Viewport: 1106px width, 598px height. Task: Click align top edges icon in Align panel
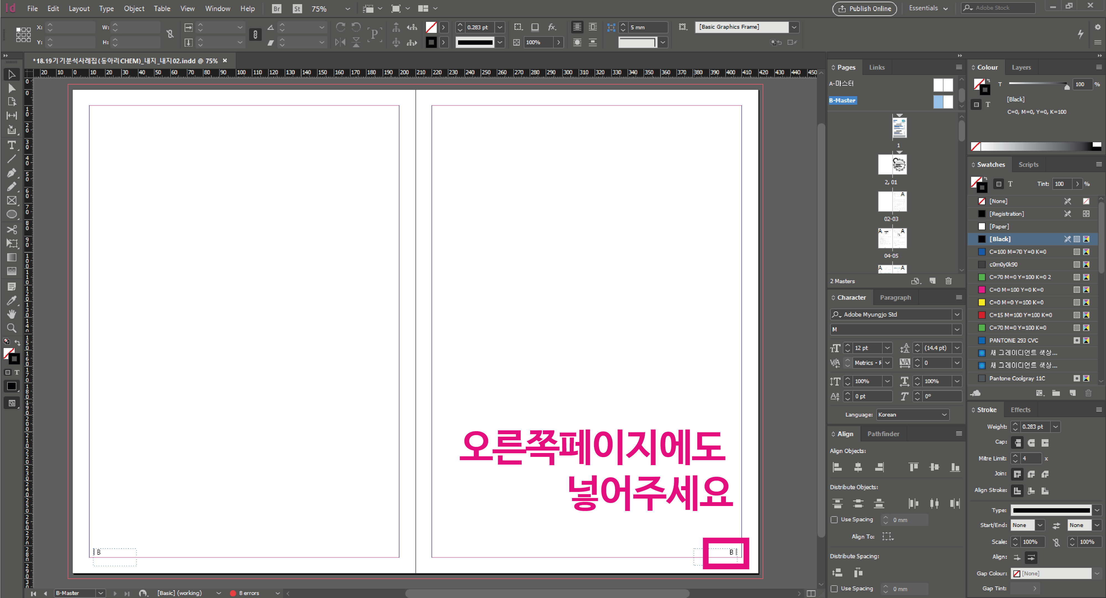tap(913, 467)
